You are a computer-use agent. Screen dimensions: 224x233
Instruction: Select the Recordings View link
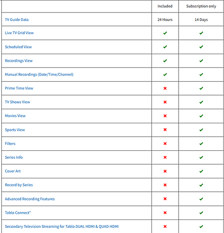coord(19,61)
